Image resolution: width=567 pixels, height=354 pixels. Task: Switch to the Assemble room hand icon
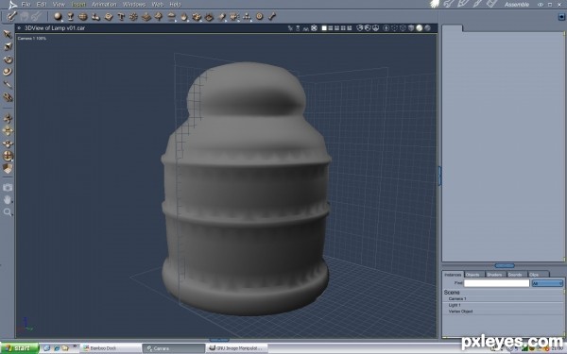[435, 4]
